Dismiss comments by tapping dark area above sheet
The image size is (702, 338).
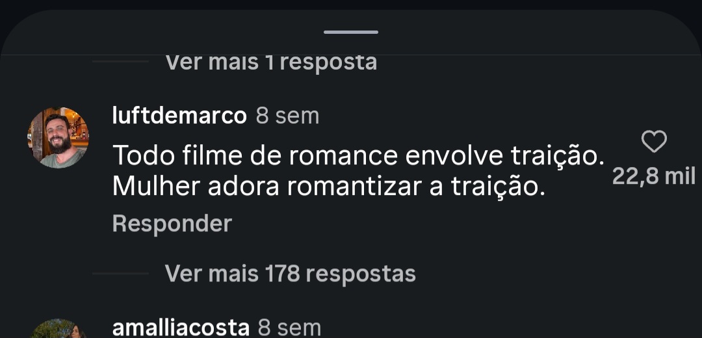tap(351, 4)
